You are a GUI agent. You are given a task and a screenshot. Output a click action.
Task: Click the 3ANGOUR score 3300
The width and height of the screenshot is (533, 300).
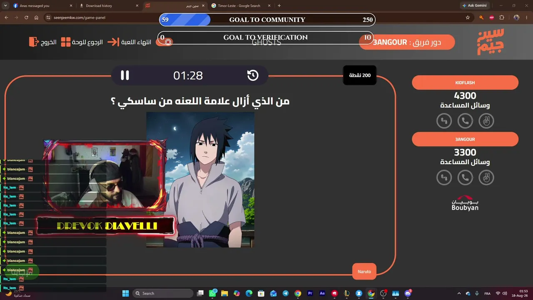[465, 152]
